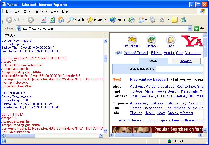Open the Forward history dropdown arrow
This screenshot has height=145, width=209.
click(x=37, y=20)
